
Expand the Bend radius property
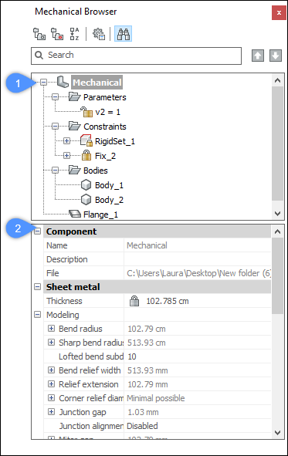point(51,329)
